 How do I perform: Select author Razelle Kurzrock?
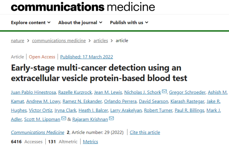(75, 92)
